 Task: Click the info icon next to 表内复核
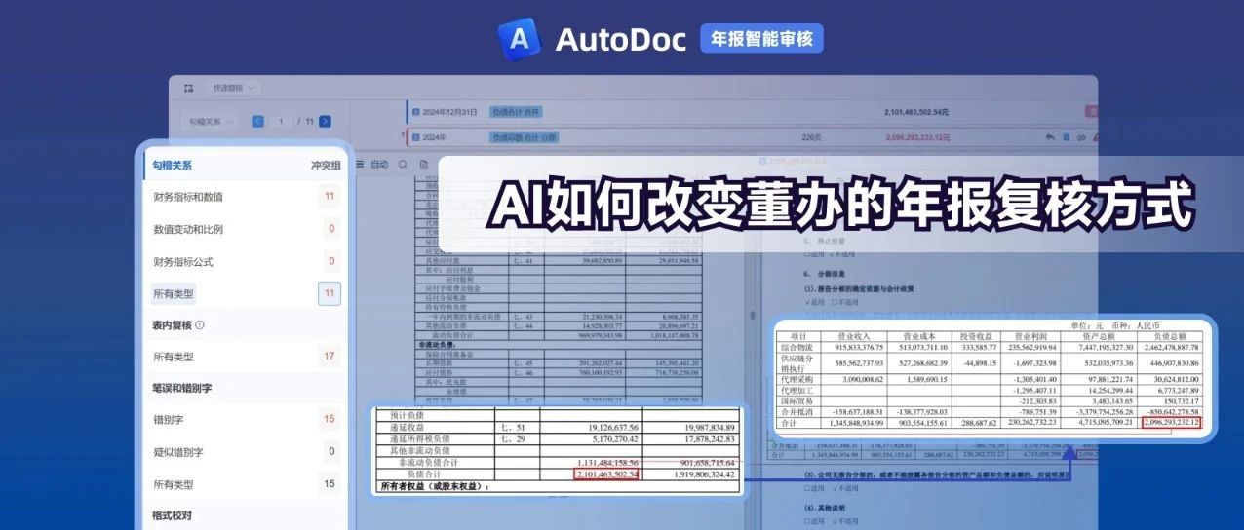pyautogui.click(x=200, y=324)
